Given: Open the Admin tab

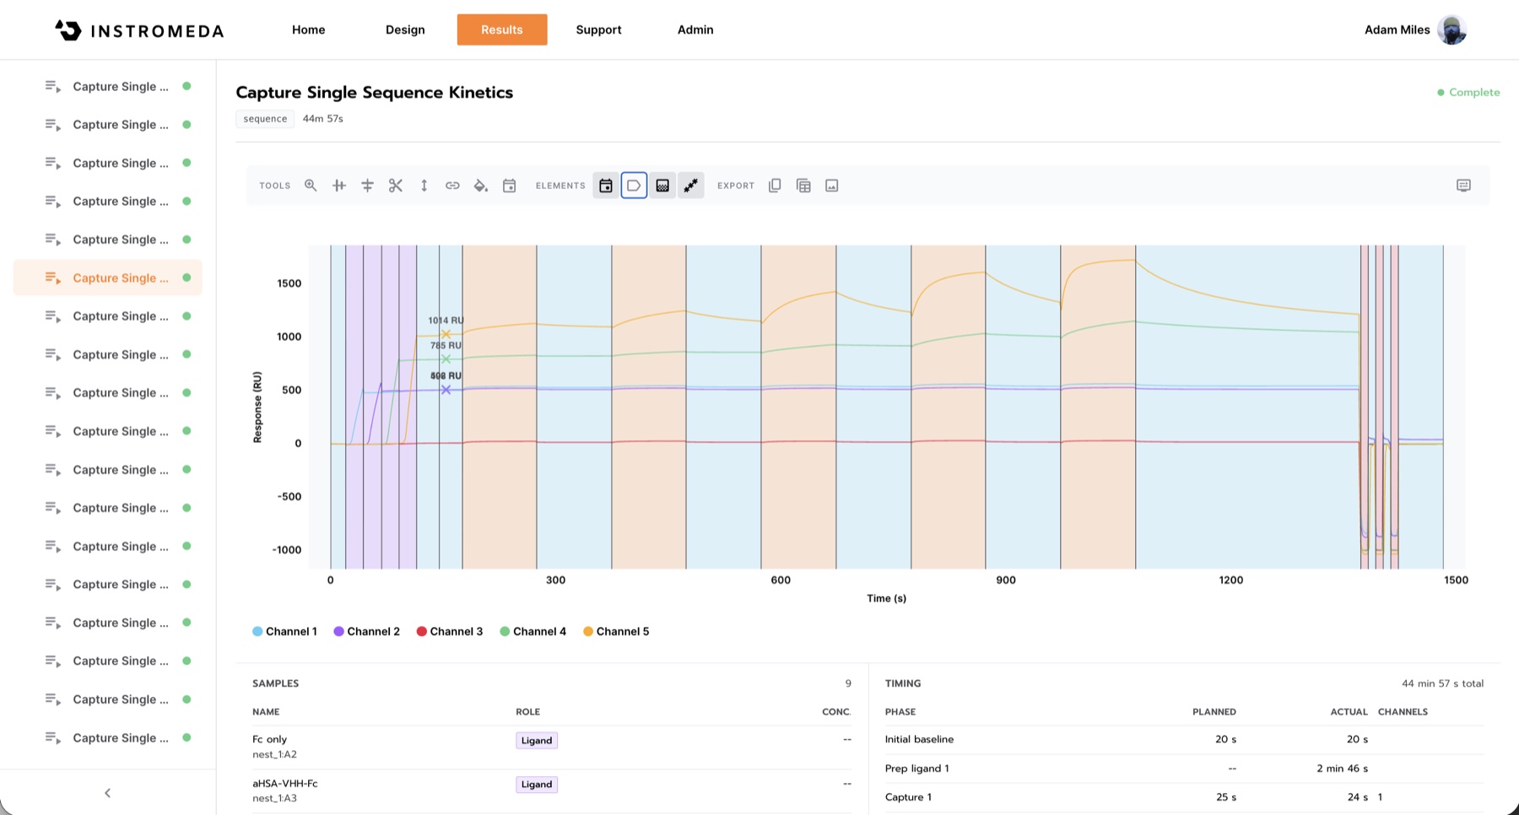Looking at the screenshot, I should pyautogui.click(x=695, y=30).
